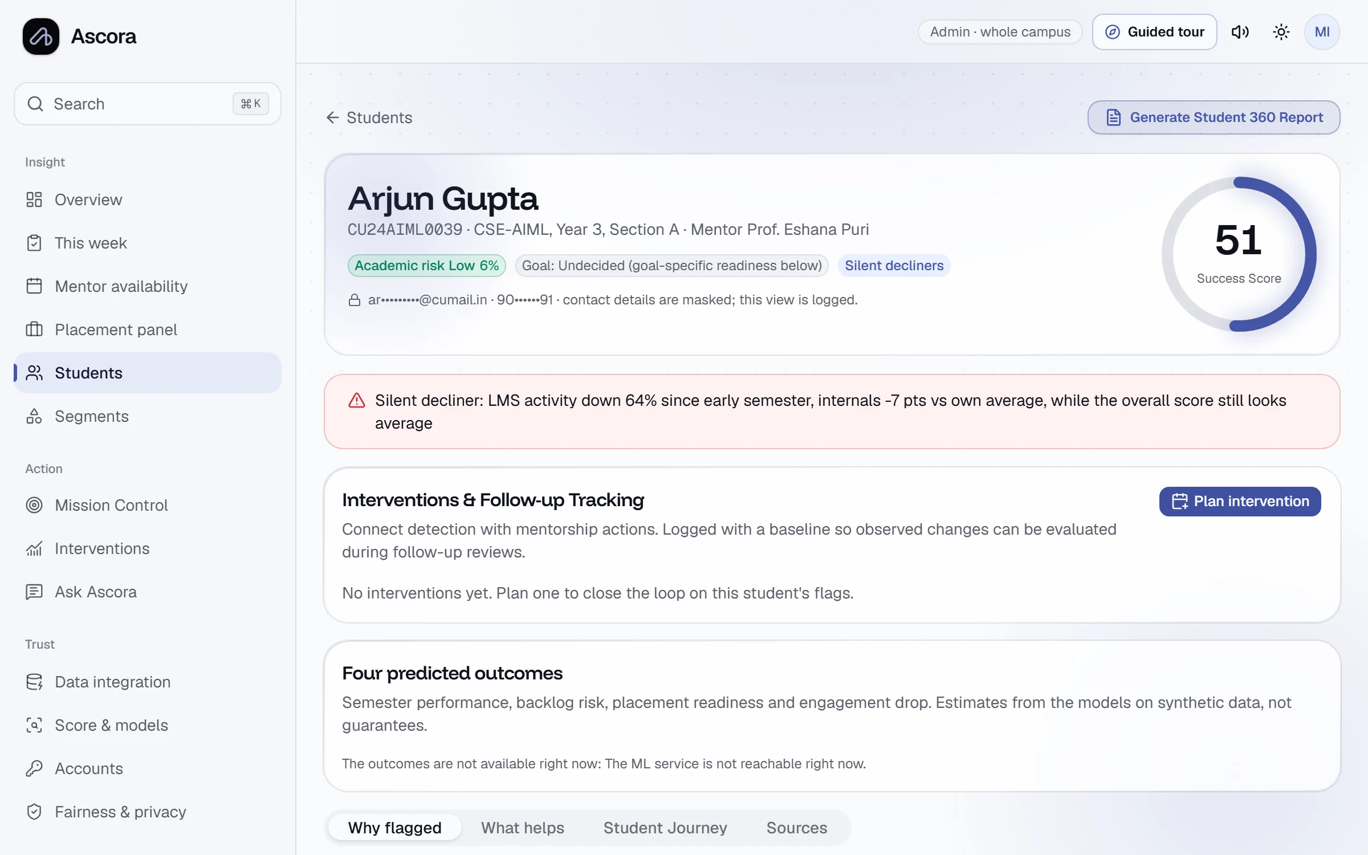Click the warning triangle in alert banner
Viewport: 1368px width, 855px height.
[x=357, y=401]
